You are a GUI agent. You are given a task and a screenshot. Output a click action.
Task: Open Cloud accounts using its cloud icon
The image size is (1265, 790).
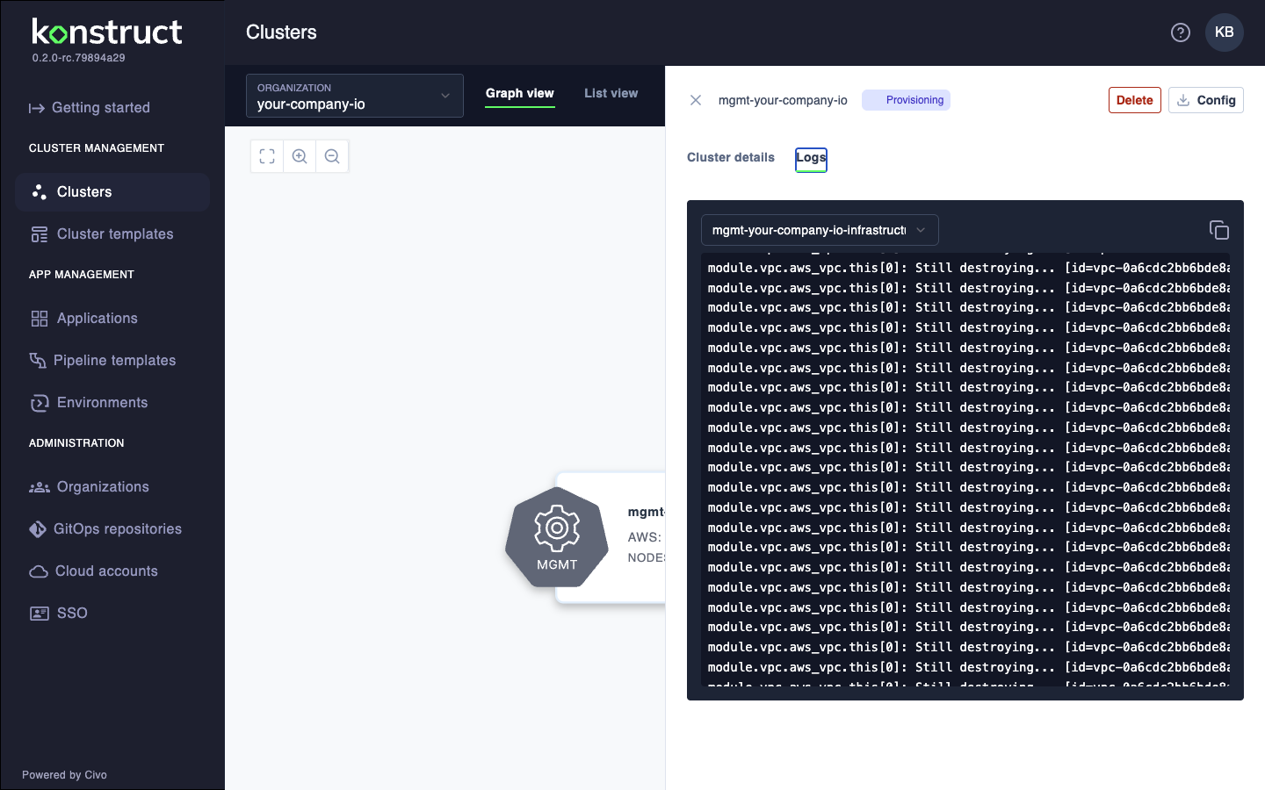click(x=40, y=571)
